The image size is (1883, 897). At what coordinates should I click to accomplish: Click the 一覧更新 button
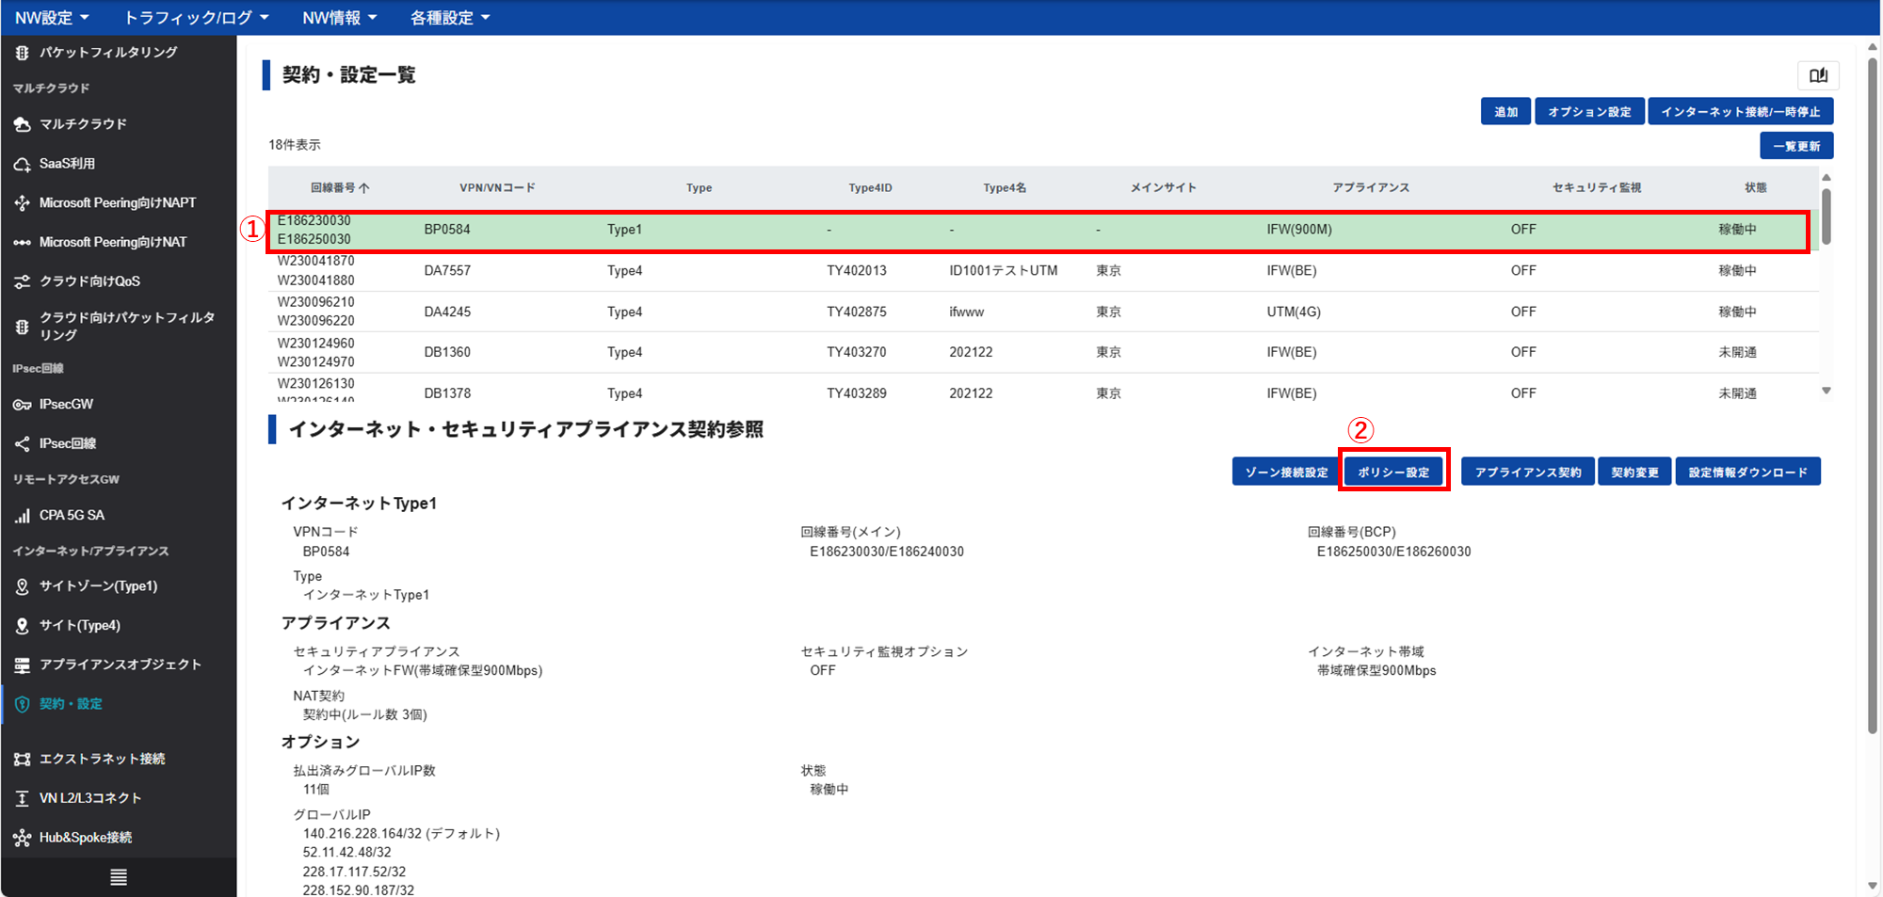click(x=1796, y=146)
